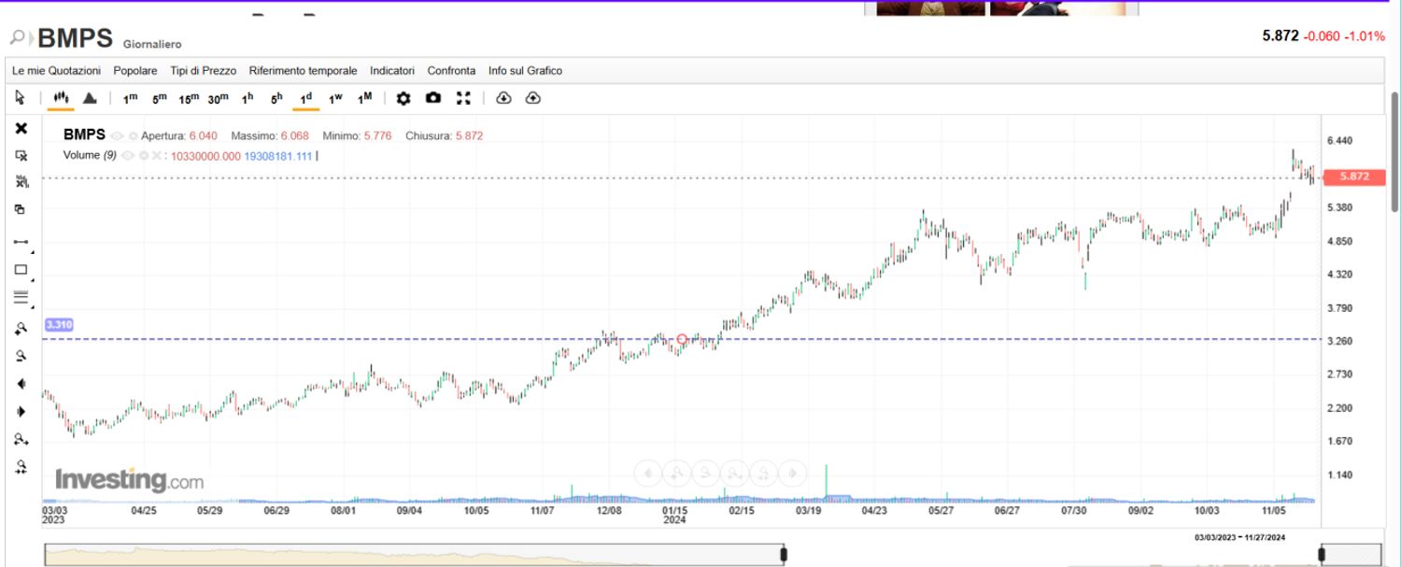The image size is (1401, 567).
Task: Click the X icon in left toolbar
Action: tap(21, 129)
